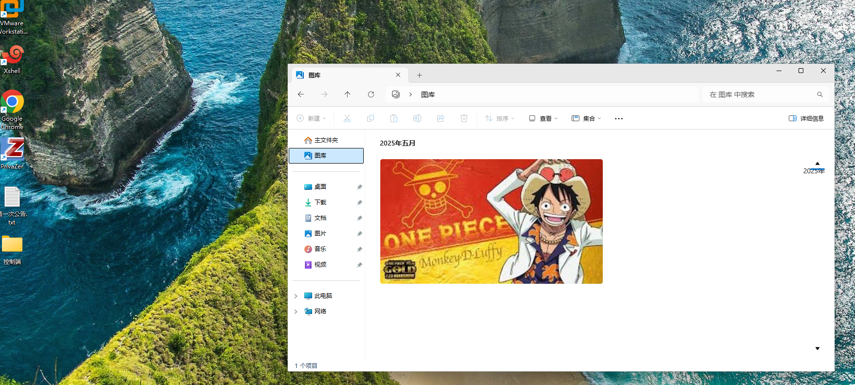855x385 pixels.
Task: Select 图库 in the navigation pane
Action: 326,156
